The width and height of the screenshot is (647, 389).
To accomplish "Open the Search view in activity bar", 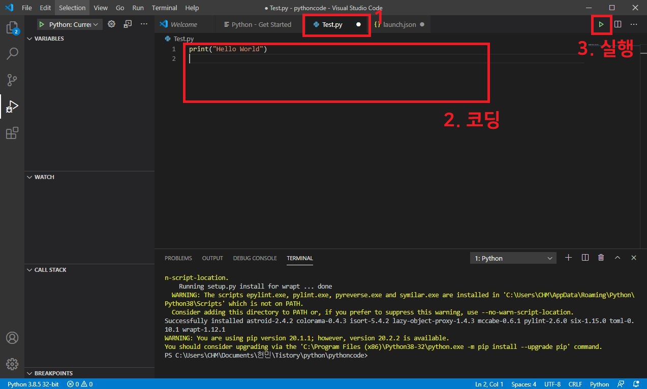I will coord(12,54).
